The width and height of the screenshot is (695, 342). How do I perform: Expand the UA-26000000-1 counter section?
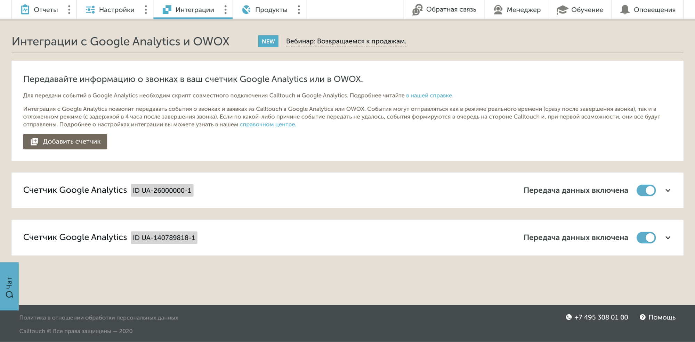668,190
